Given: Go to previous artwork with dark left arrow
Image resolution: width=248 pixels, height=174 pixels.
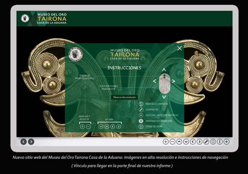Looking at the screenshot, I should [24, 141].
